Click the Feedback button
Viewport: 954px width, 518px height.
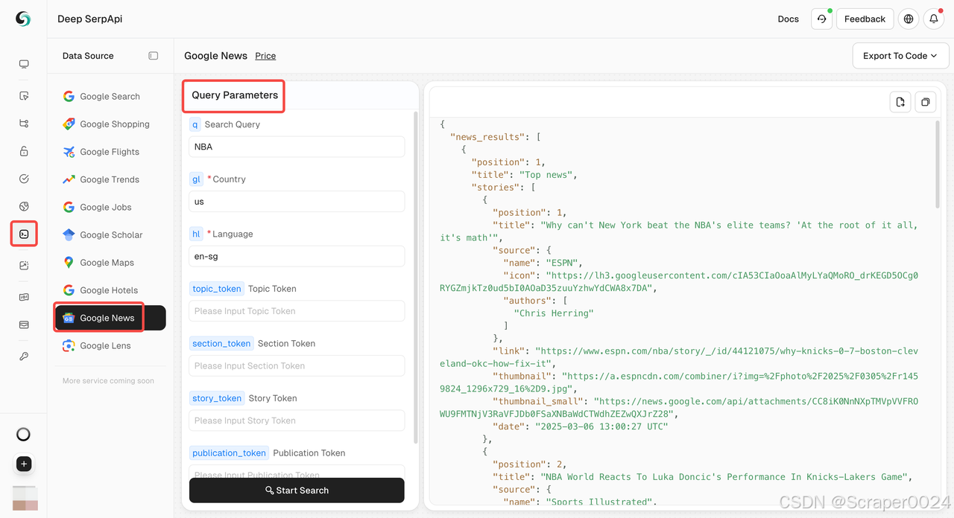(865, 19)
